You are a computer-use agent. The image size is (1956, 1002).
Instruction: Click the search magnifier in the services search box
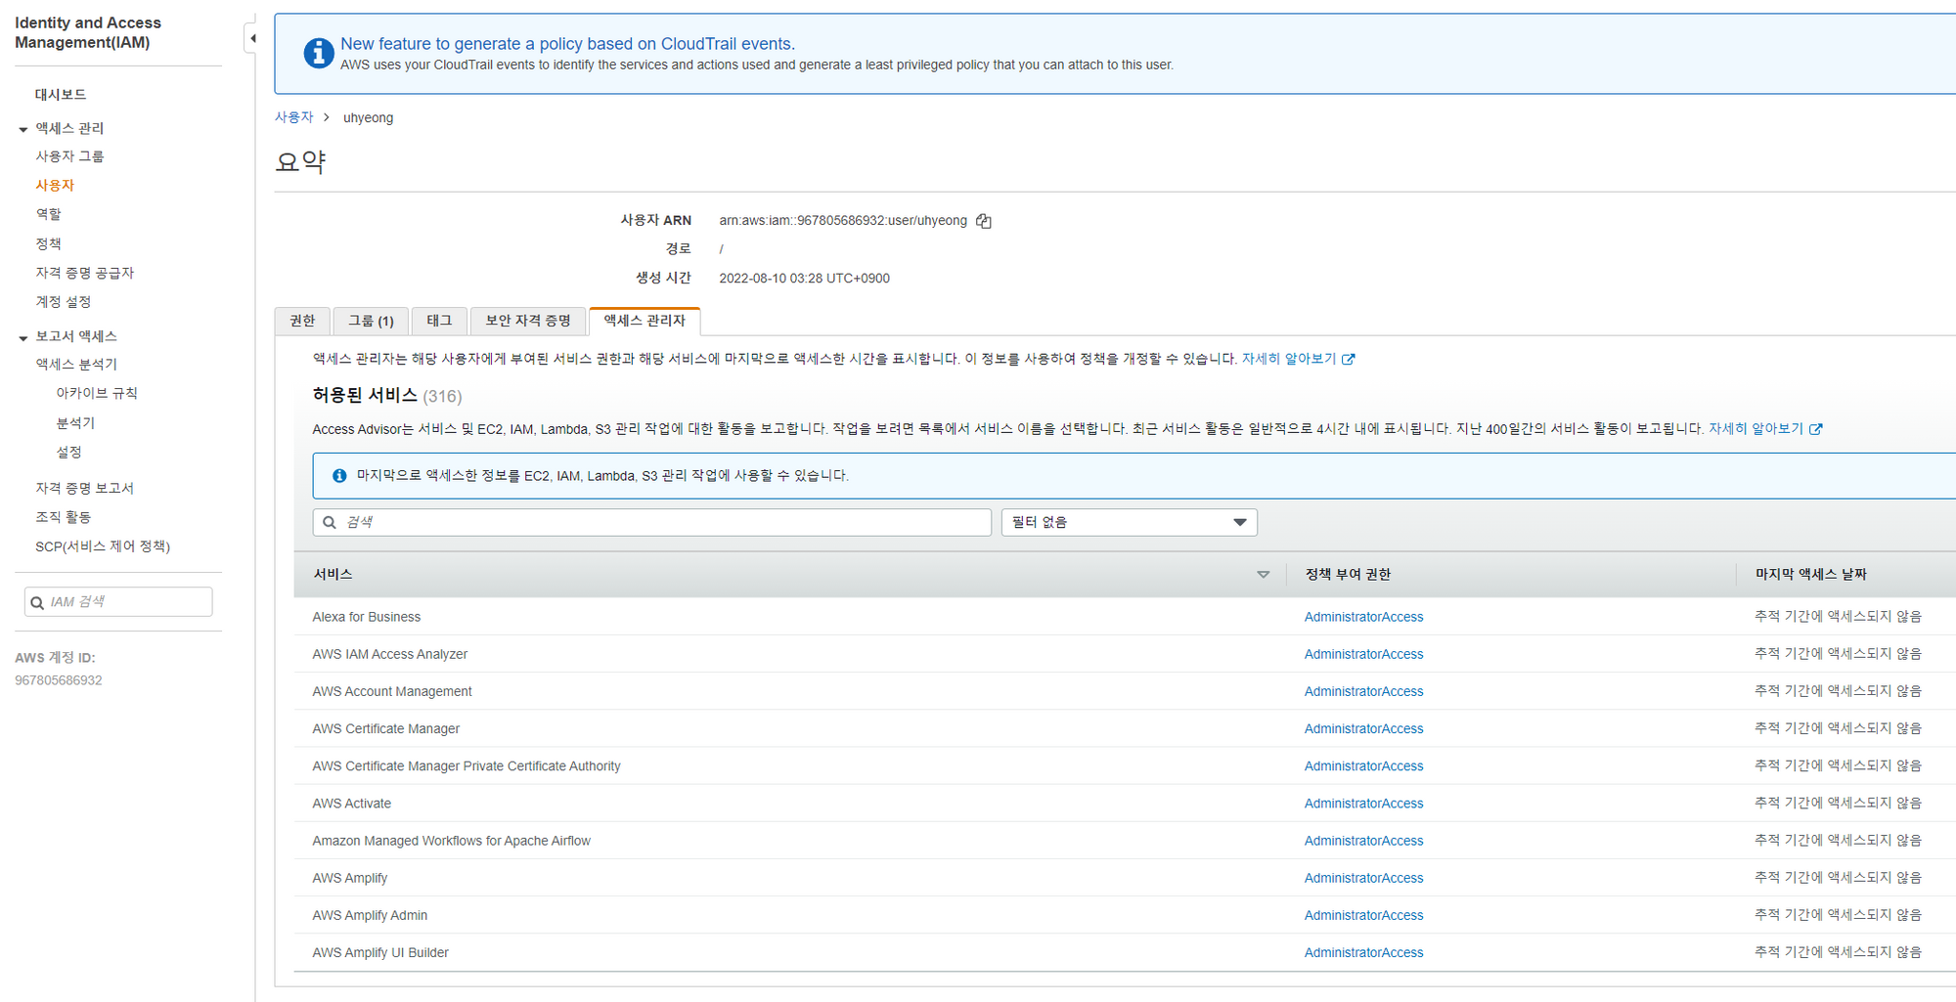330,522
